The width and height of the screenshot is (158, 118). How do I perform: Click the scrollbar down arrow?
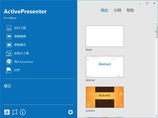point(156,116)
